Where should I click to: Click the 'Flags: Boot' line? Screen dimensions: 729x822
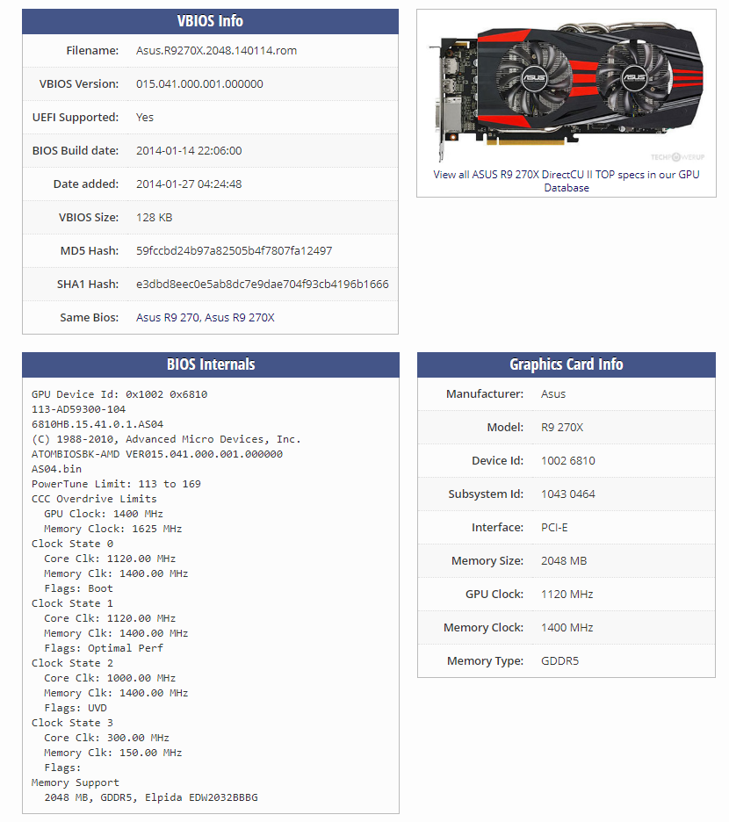point(79,588)
